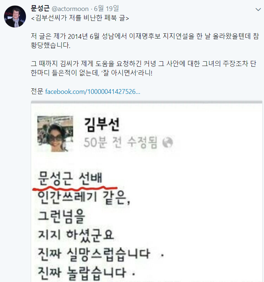264x282 pixels.
Task: Click the 진짜 놀랍습니다 line at the bottom
Action: 86,273
